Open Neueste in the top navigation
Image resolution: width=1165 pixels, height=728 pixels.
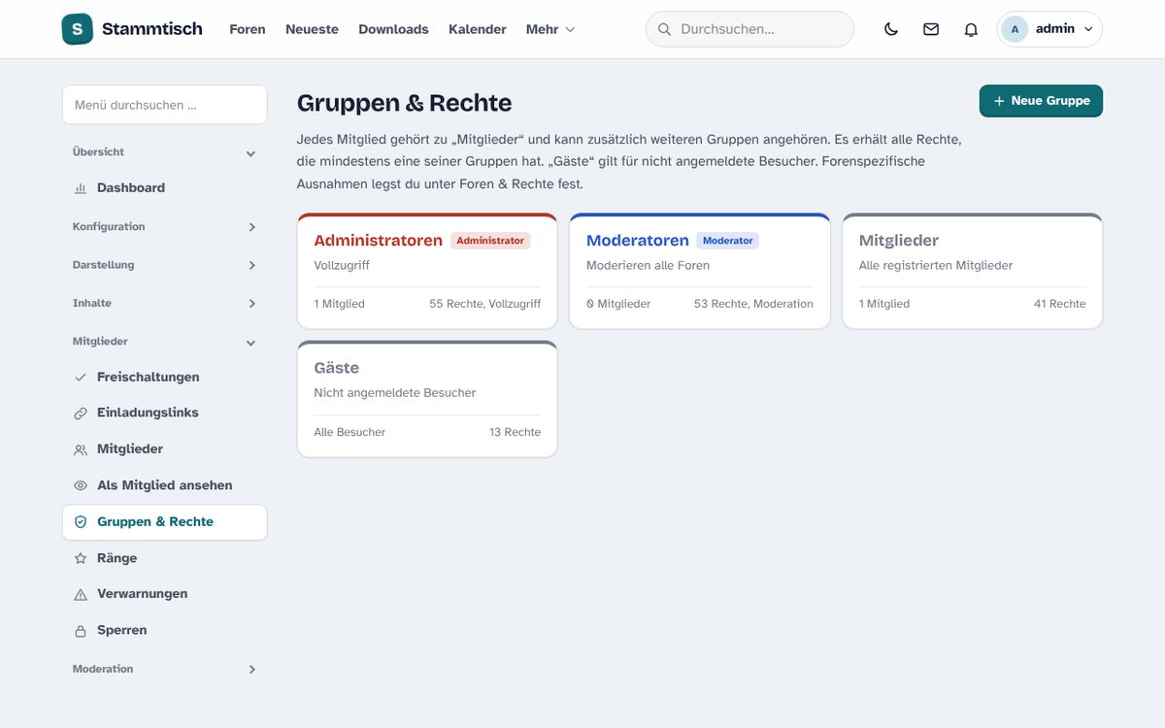[312, 29]
